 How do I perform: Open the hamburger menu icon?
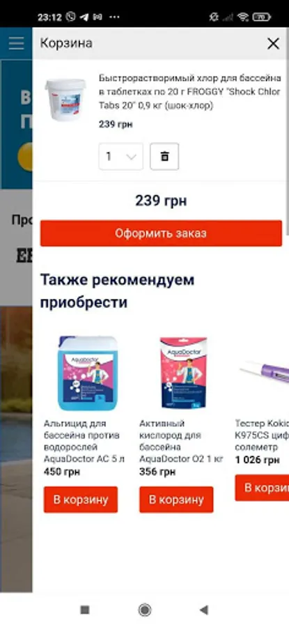tap(17, 43)
